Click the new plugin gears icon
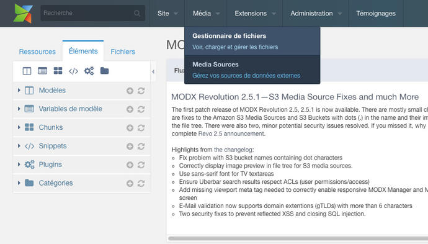The image size is (428, 244). tap(89, 71)
